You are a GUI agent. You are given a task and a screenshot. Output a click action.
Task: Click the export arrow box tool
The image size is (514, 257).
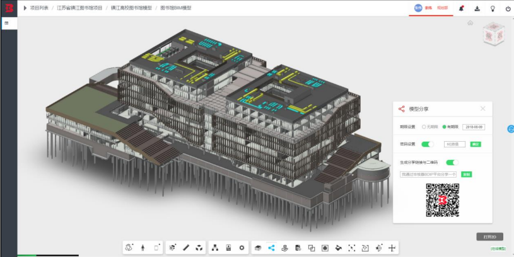[x=365, y=248]
